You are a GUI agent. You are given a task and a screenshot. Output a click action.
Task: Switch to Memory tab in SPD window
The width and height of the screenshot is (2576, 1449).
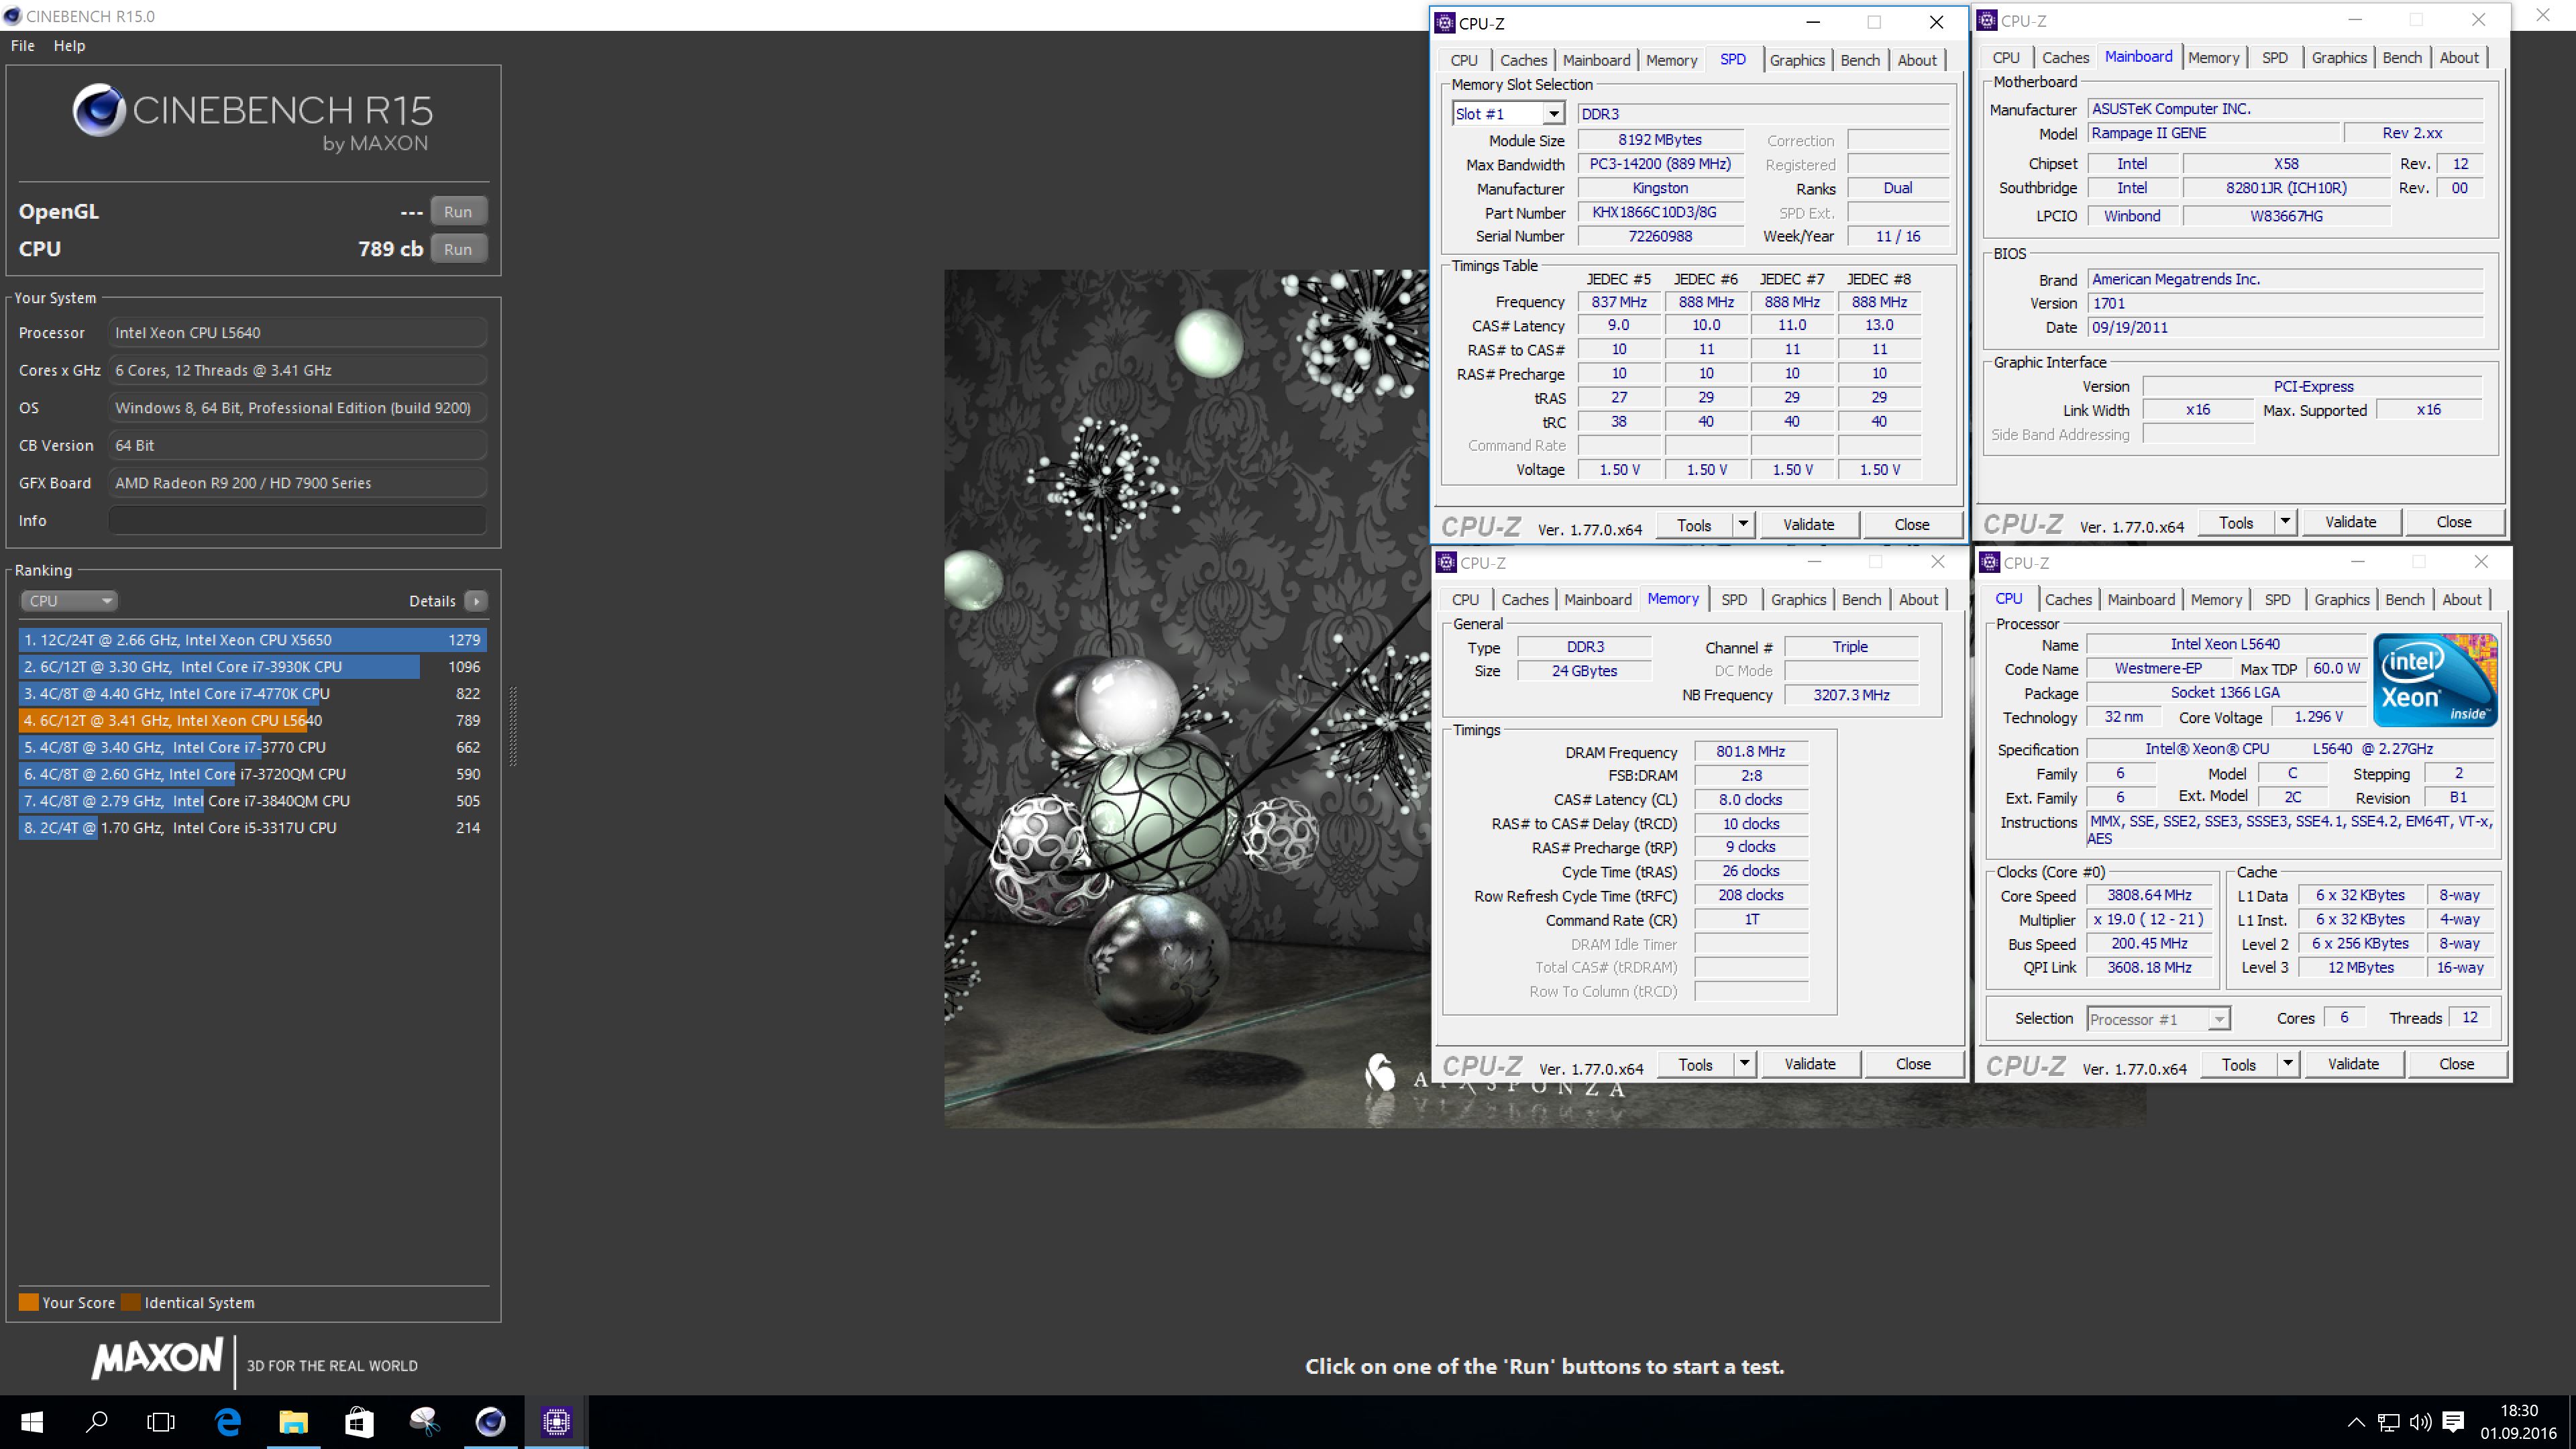[1671, 60]
